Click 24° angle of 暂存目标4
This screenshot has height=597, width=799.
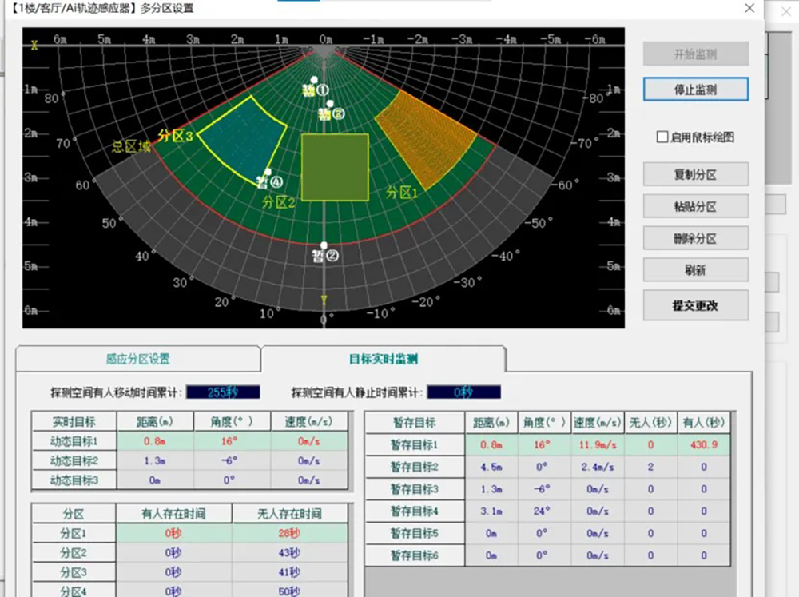coord(544,511)
